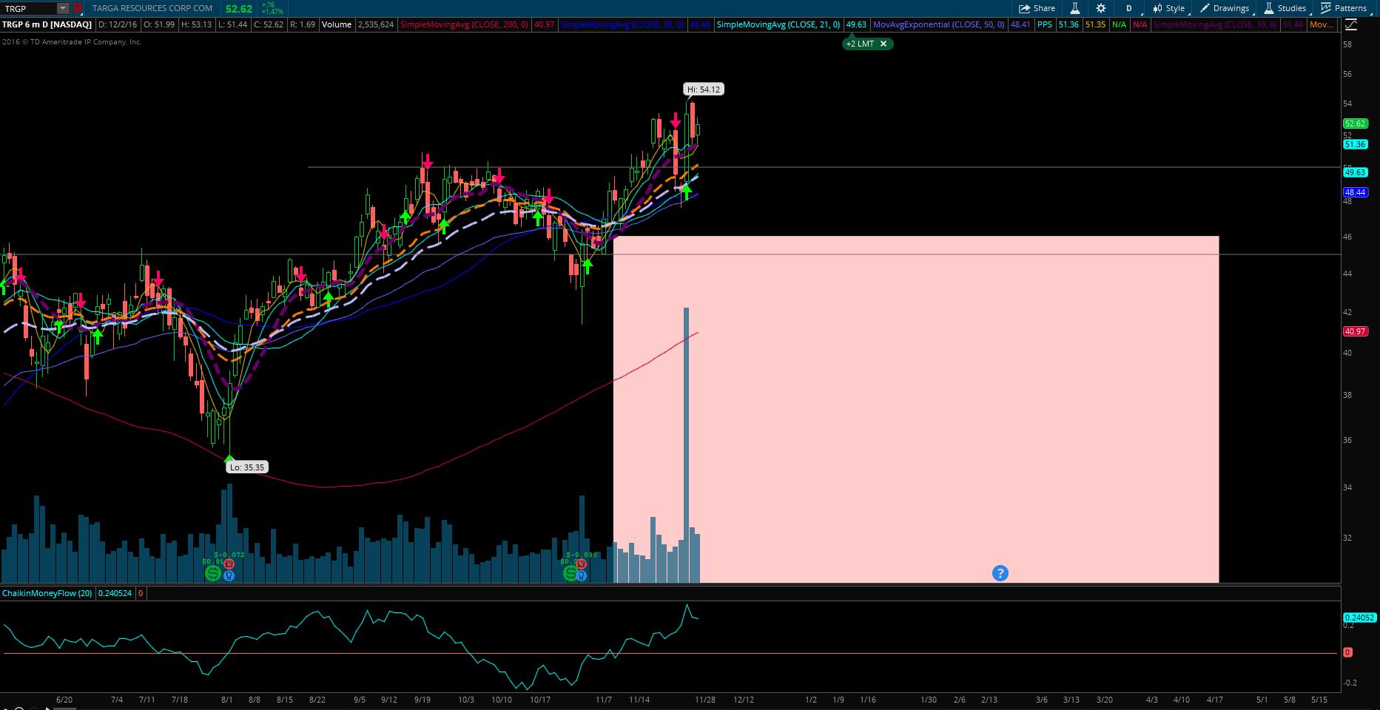Click the TRGP 6 m D [NASDAQ] chart title
The height and width of the screenshot is (710, 1380).
point(47,24)
